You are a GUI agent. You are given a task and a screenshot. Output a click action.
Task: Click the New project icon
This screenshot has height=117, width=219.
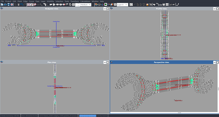point(2,5)
